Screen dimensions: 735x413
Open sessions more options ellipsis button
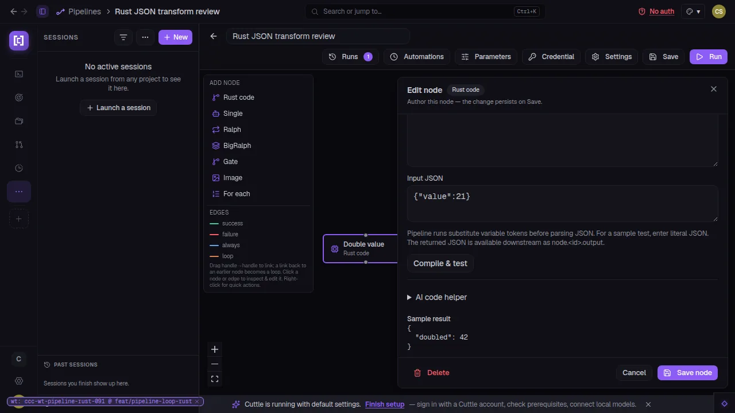point(145,37)
